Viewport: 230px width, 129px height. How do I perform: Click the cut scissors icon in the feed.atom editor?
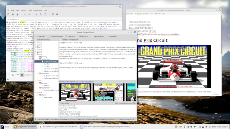(x=36, y=14)
